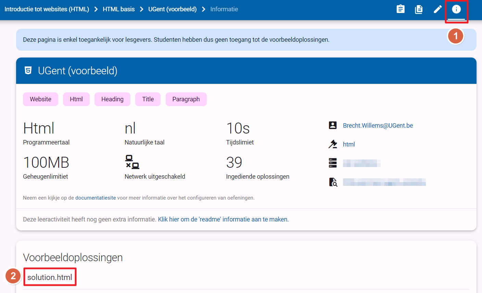This screenshot has width=482, height=293.
Task: Select the Website label tag
Action: click(x=40, y=99)
